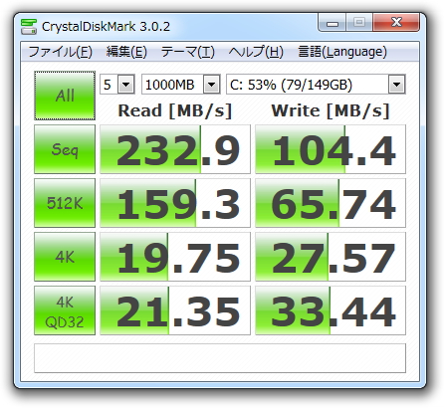The image size is (444, 408).
Task: Expand the C: 53% drive selection dropdown
Action: pyautogui.click(x=396, y=85)
